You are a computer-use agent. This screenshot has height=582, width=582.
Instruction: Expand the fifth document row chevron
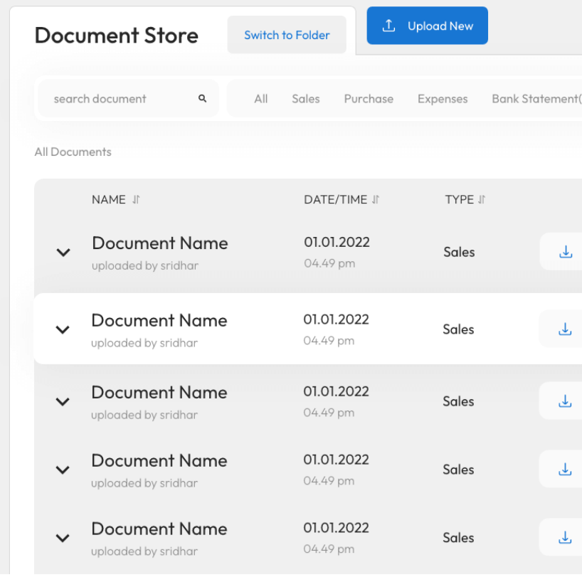63,538
